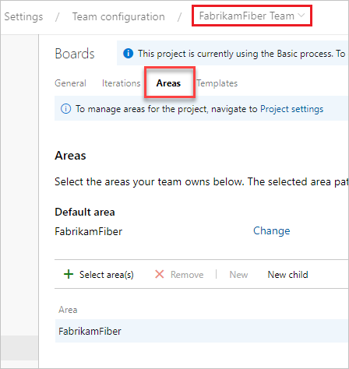Click the Boards heading
The width and height of the screenshot is (349, 369).
[75, 54]
